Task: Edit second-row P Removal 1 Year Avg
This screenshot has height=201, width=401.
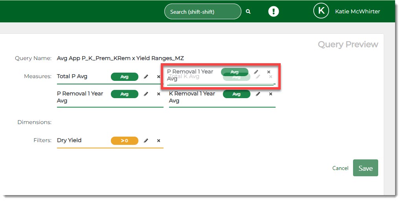Action: coord(146,94)
